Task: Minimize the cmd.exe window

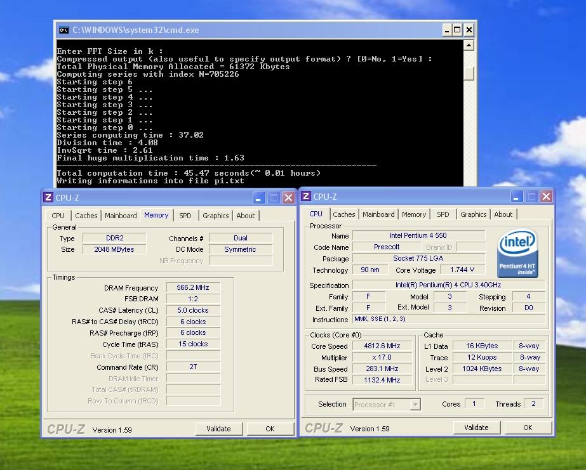Action: [x=446, y=30]
